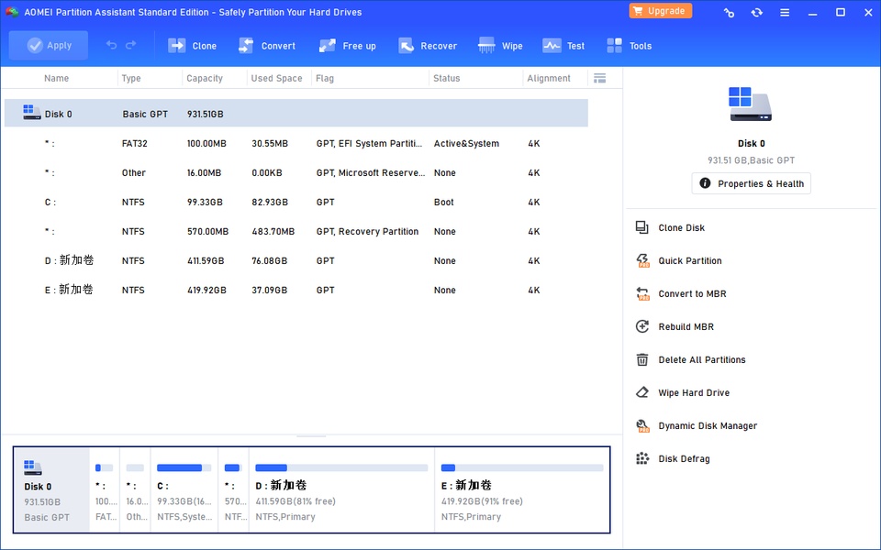Click the redo arrow icon
881x550 pixels.
131,45
